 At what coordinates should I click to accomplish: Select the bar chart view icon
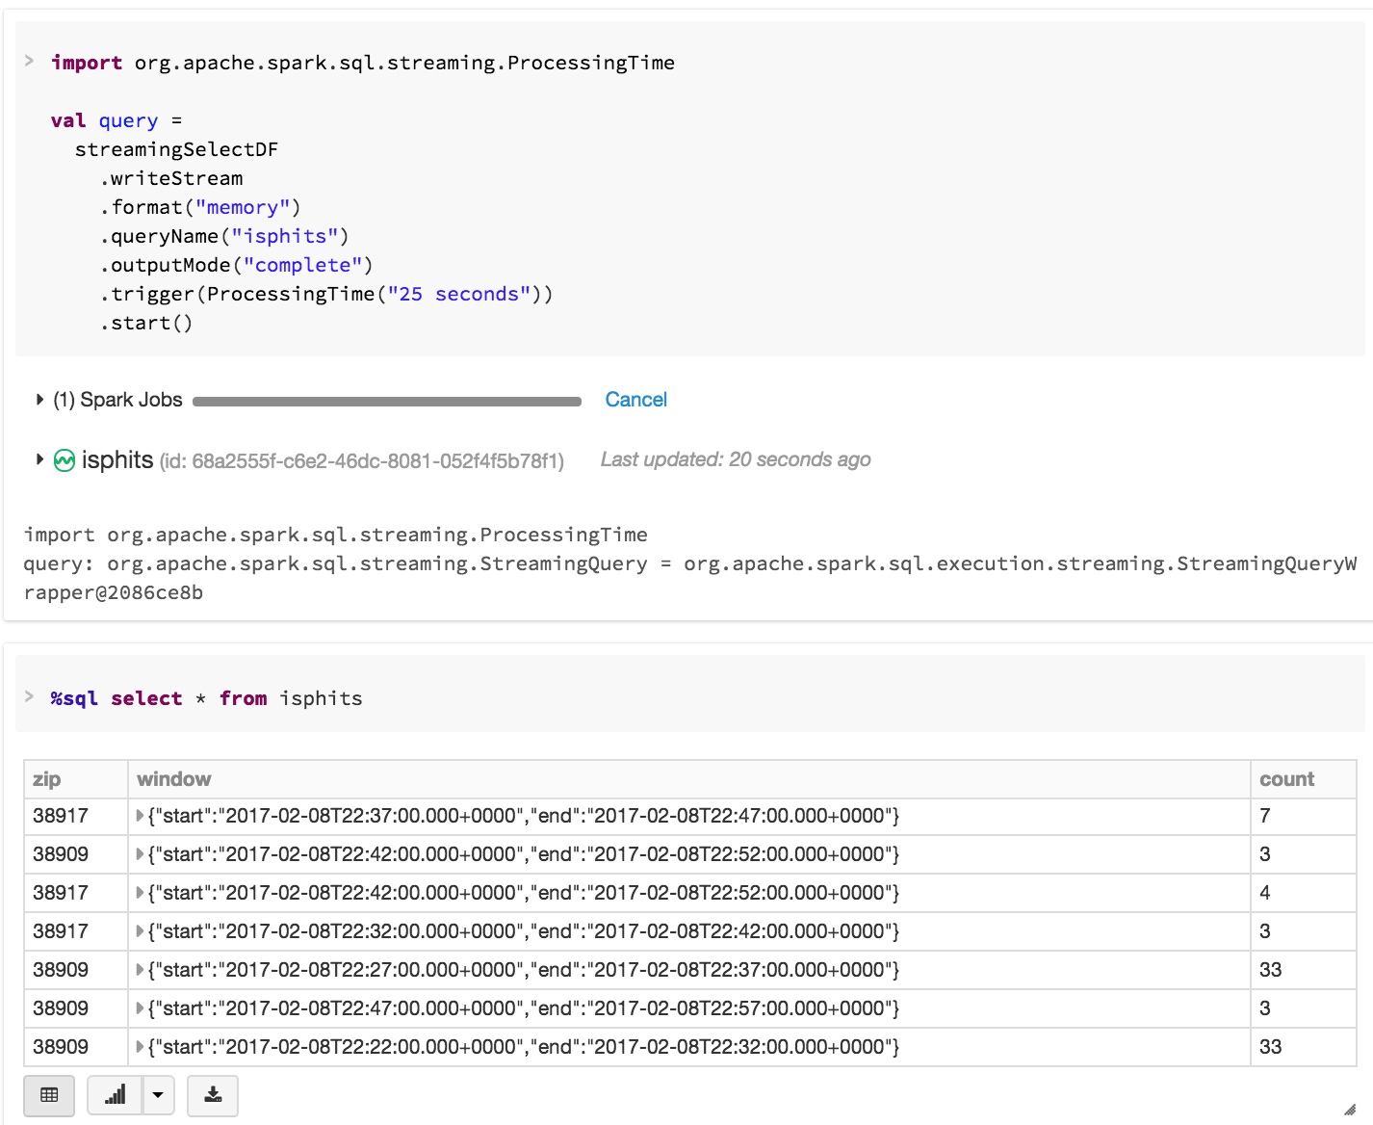point(116,1095)
